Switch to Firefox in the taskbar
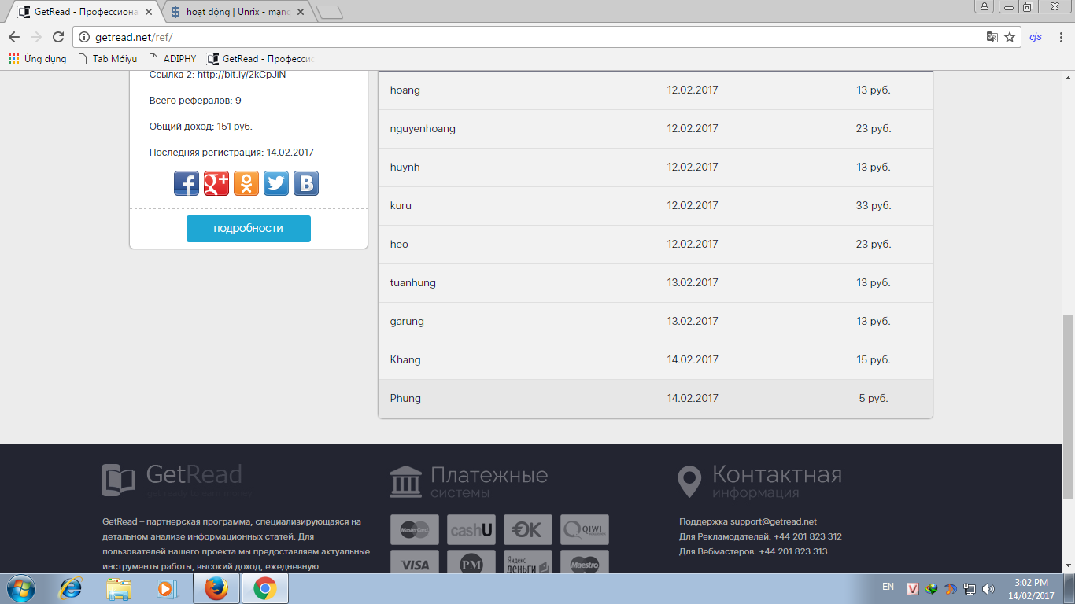 coord(216,588)
